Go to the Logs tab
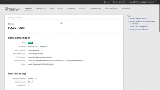Screen dimensions: 160x90 coord(52,8)
